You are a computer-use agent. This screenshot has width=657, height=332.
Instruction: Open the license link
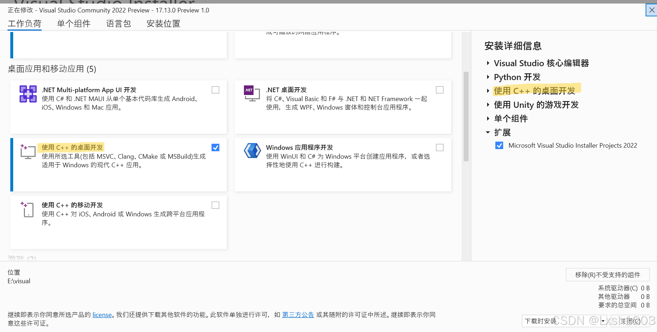[102, 315]
